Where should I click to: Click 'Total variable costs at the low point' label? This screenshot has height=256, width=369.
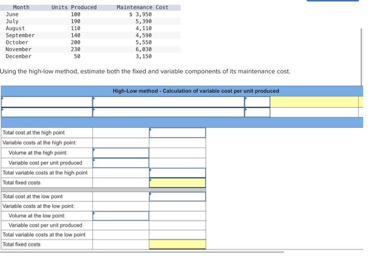pyautogui.click(x=44, y=235)
